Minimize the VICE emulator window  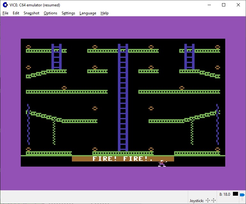point(209,5)
